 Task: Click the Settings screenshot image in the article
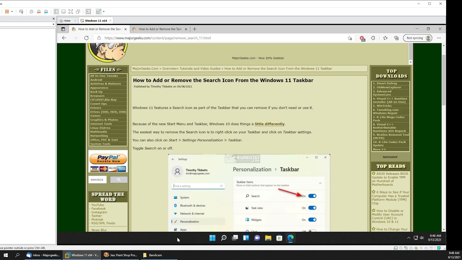point(249,193)
